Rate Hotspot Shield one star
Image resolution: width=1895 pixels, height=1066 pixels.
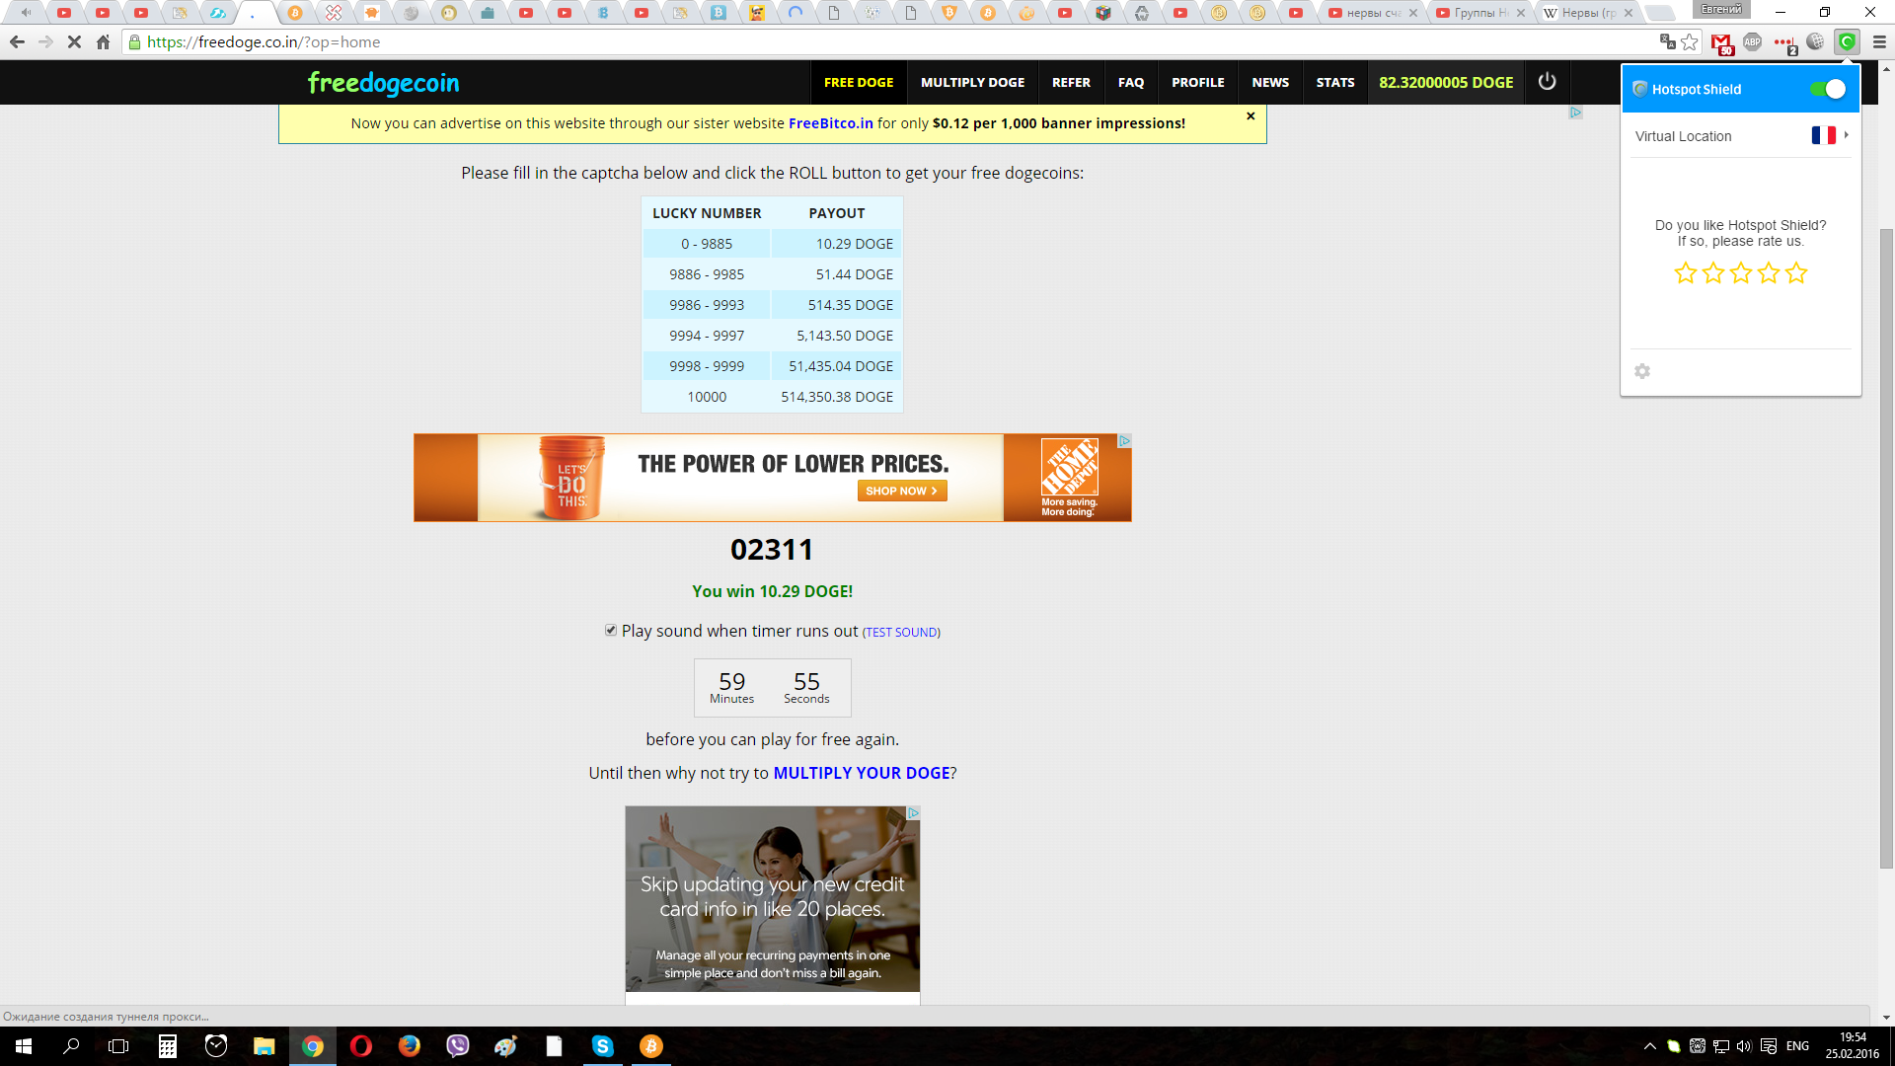1686,272
